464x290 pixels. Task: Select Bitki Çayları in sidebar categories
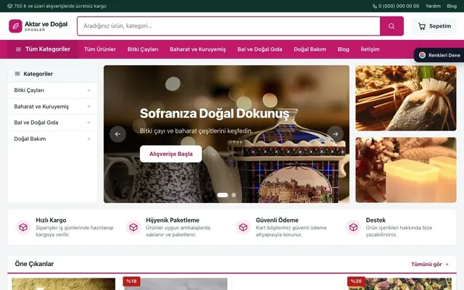click(x=52, y=90)
